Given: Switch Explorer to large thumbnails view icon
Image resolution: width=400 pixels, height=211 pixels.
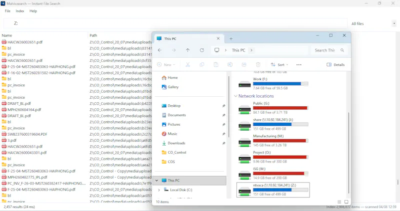Looking at the screenshot, I should pyautogui.click(x=346, y=202).
